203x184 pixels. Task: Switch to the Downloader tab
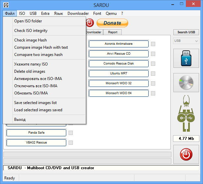click(94, 32)
